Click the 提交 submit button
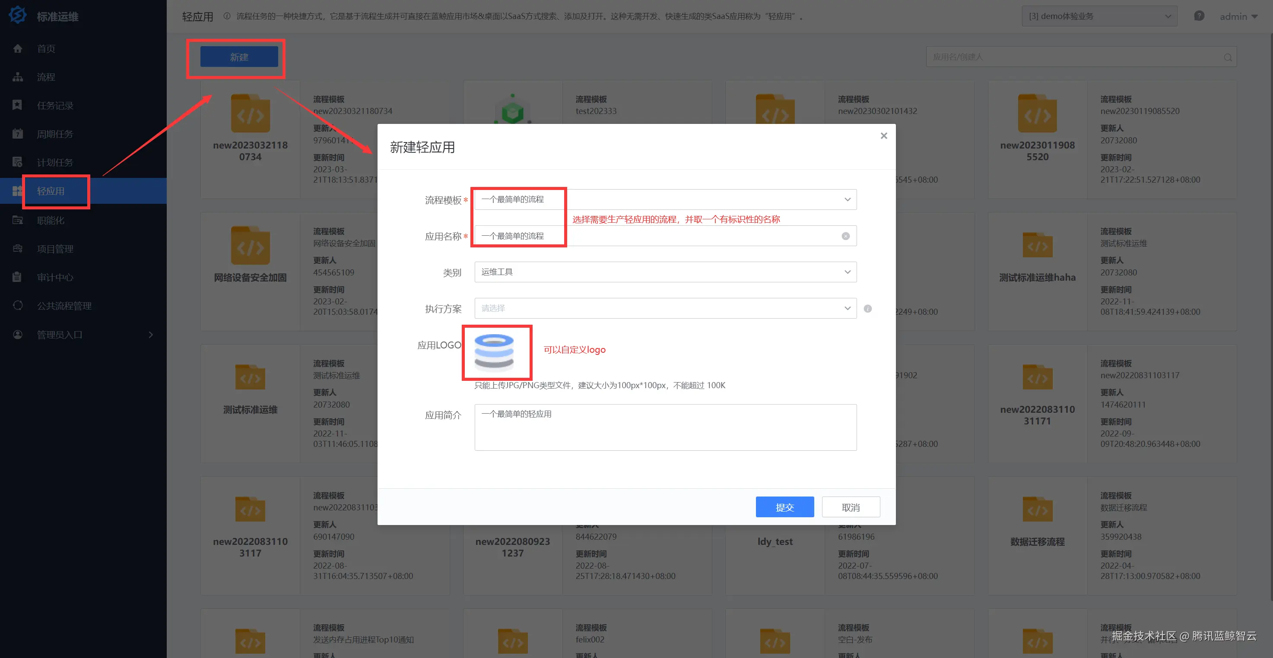 (784, 507)
